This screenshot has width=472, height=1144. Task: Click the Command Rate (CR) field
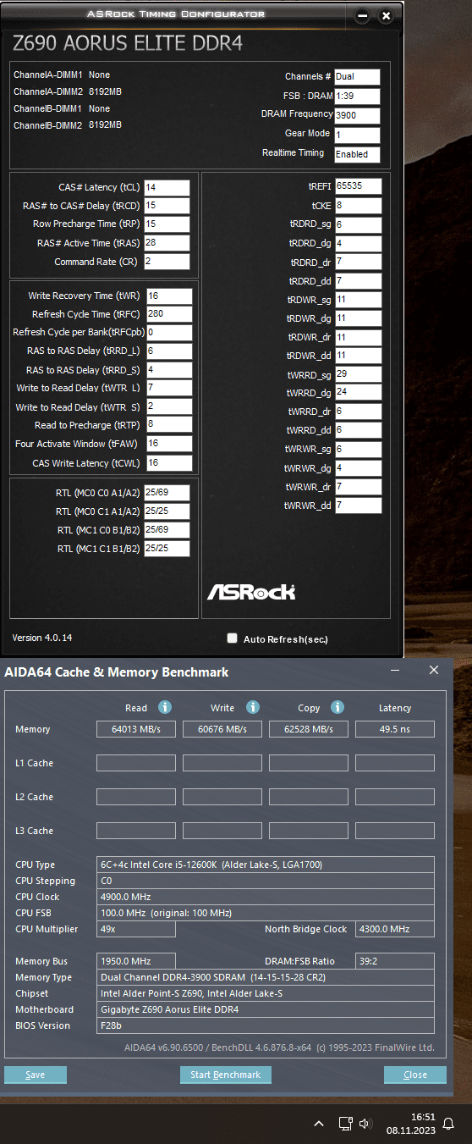point(167,262)
